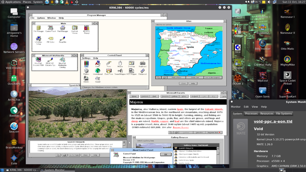306x172 pixels.
Task: Select Churrigueresque Church gallery item
Action: pyautogui.click(x=195, y=154)
